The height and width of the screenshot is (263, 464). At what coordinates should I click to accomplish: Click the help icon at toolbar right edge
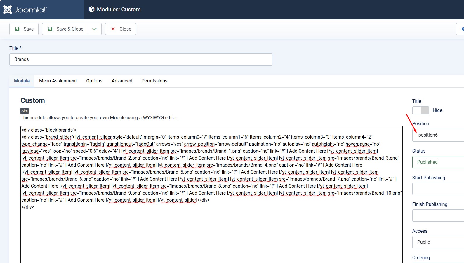(x=462, y=29)
